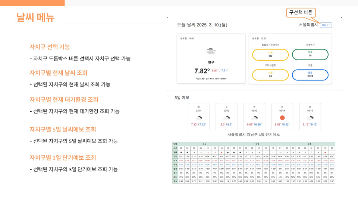Select the 초미세먼지 badge showing 64
Viewport: 358px width, 201px height.
pyautogui.click(x=270, y=75)
